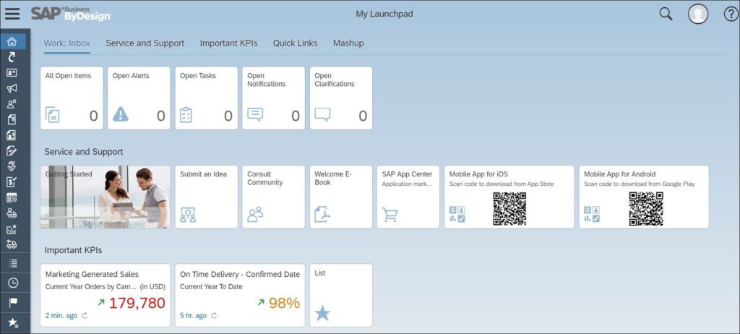Open the Open Notifications tile
Viewport: 740px width, 334px height.
coord(274,98)
